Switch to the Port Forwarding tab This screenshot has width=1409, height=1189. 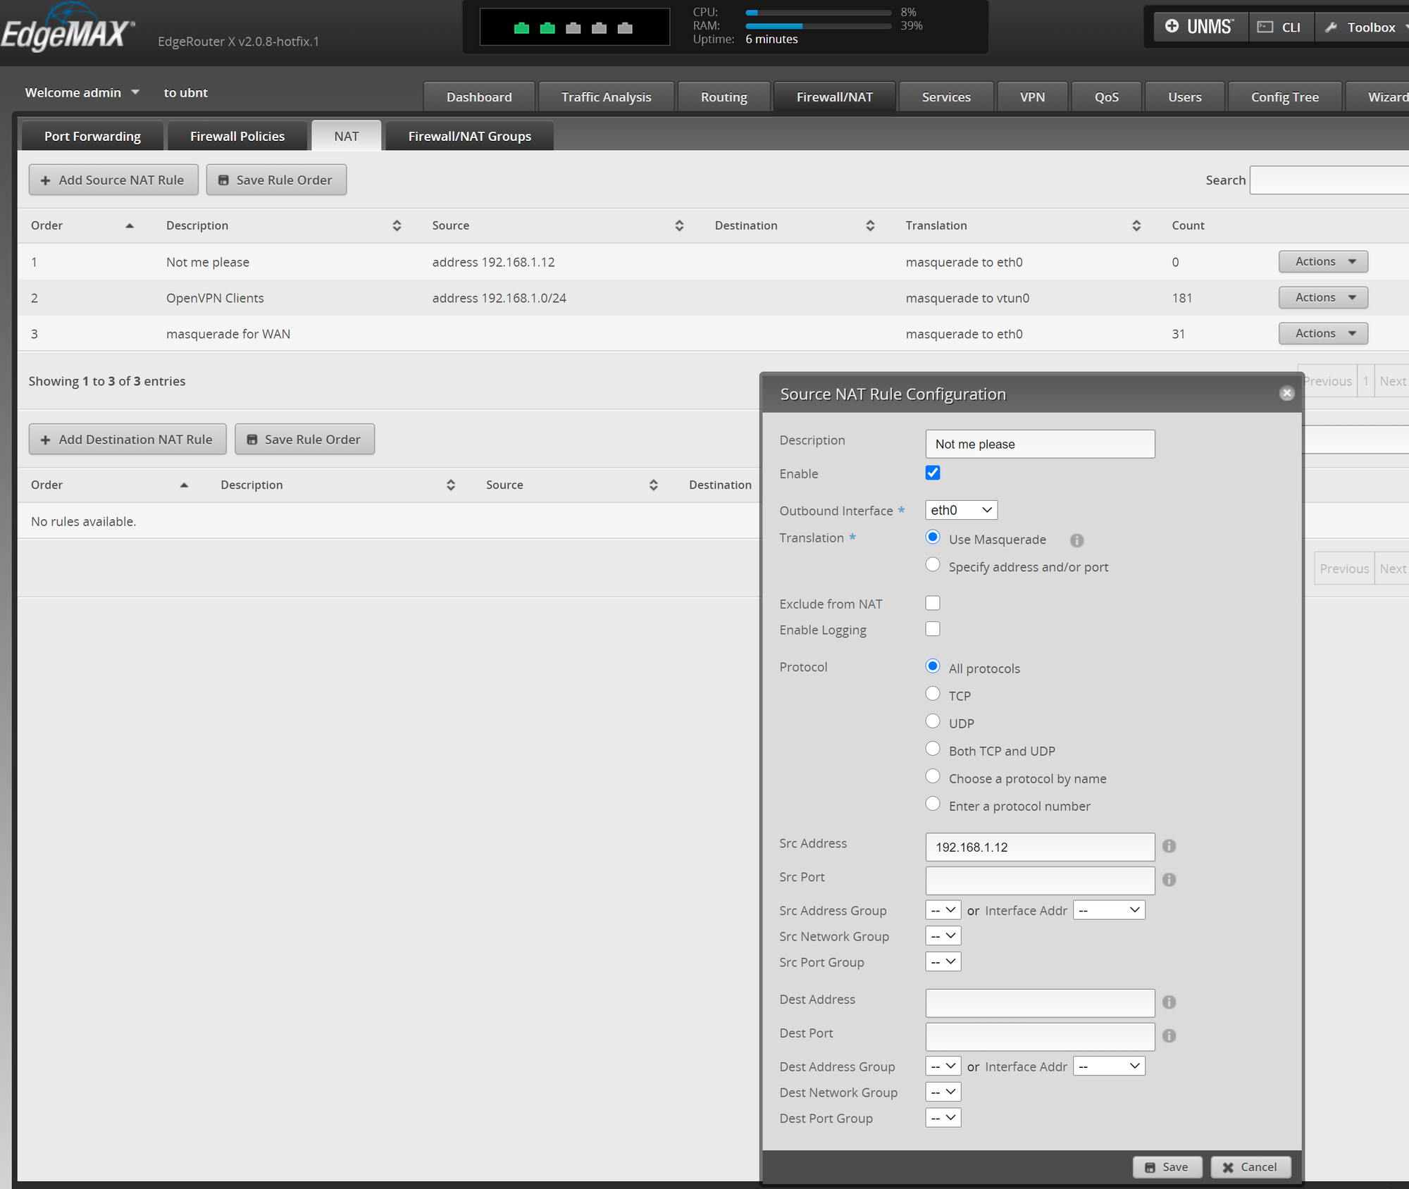pos(92,136)
